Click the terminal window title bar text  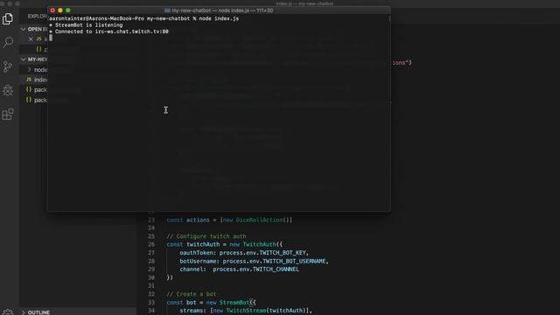point(222,10)
